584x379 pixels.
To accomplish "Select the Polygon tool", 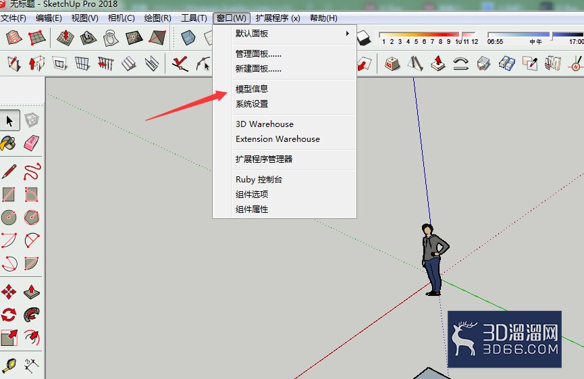I will [32, 218].
